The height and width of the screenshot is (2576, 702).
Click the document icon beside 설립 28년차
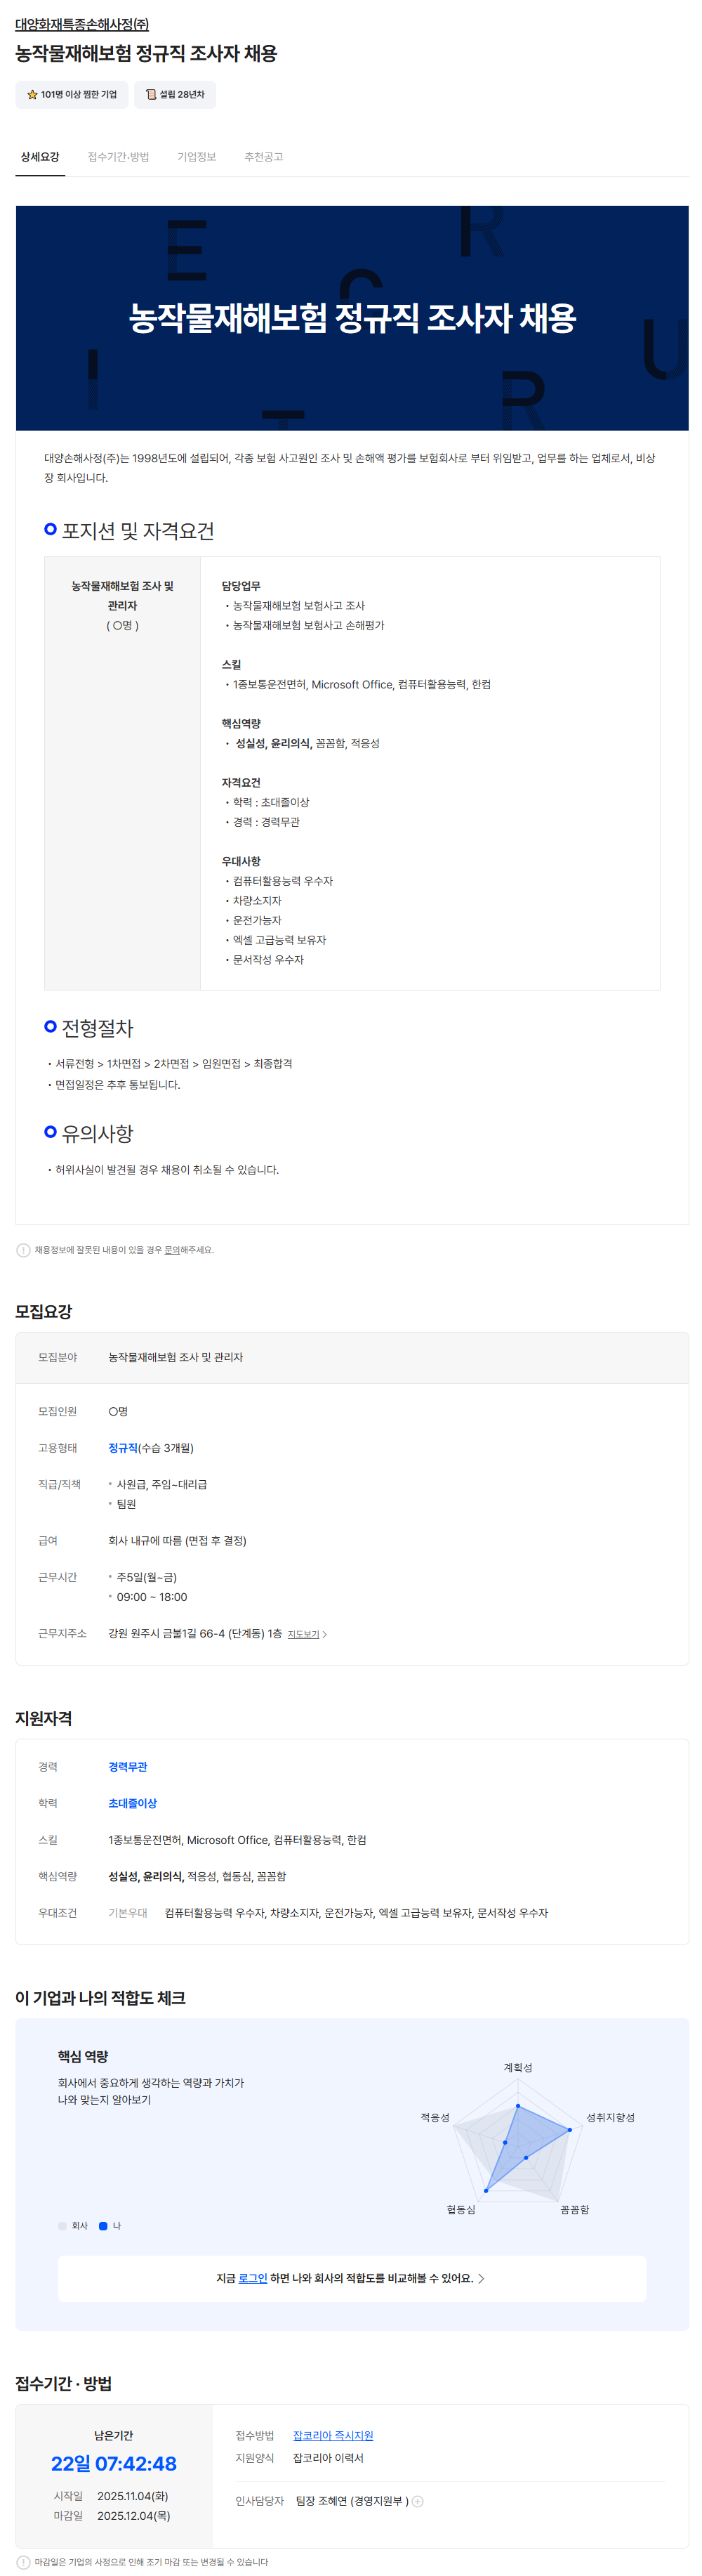(151, 95)
